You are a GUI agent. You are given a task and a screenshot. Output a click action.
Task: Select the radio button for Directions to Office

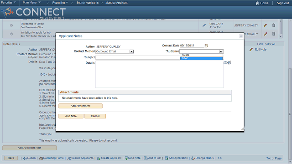pyautogui.click(x=11, y=26)
